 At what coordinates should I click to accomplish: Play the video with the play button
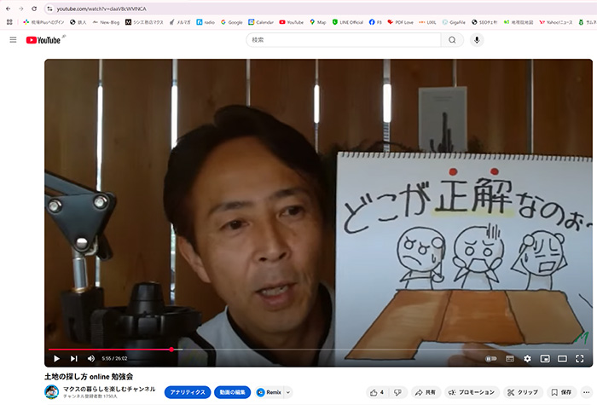57,359
